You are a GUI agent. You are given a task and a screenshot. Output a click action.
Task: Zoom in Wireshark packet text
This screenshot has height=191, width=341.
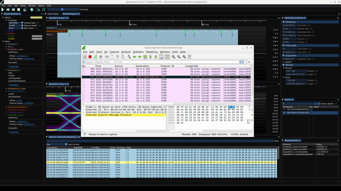point(173,57)
